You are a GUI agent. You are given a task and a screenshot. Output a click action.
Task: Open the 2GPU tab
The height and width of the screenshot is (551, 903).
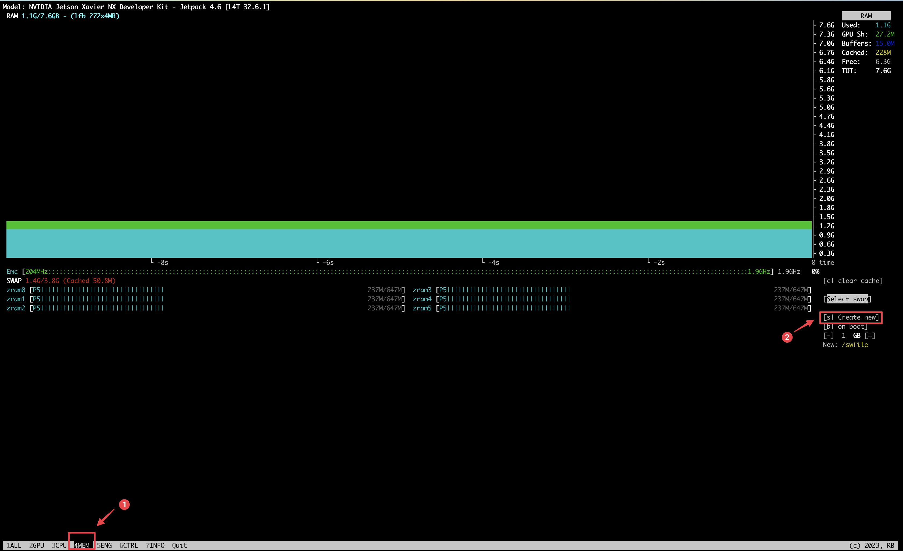(x=37, y=545)
